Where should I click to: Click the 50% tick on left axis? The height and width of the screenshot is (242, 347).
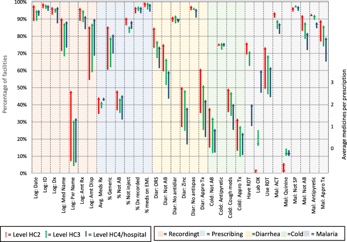[22, 88]
